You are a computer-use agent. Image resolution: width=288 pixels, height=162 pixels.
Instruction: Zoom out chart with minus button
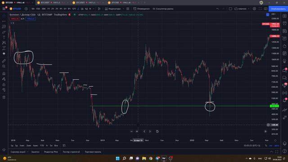131,131
